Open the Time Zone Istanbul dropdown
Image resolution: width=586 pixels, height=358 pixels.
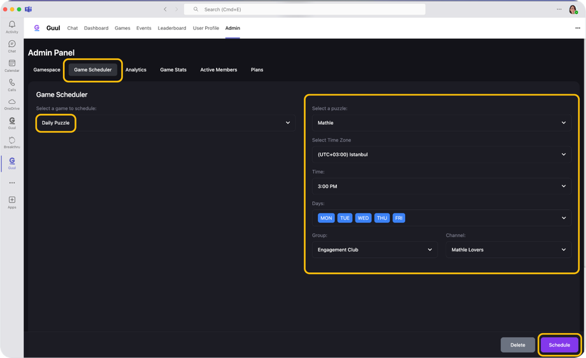tap(441, 154)
